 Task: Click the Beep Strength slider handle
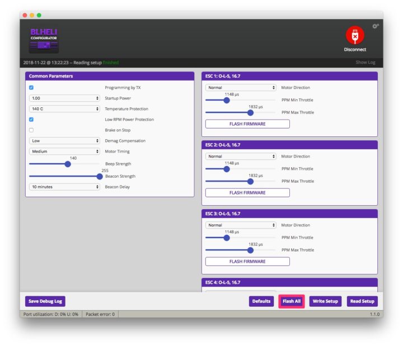[x=68, y=164]
